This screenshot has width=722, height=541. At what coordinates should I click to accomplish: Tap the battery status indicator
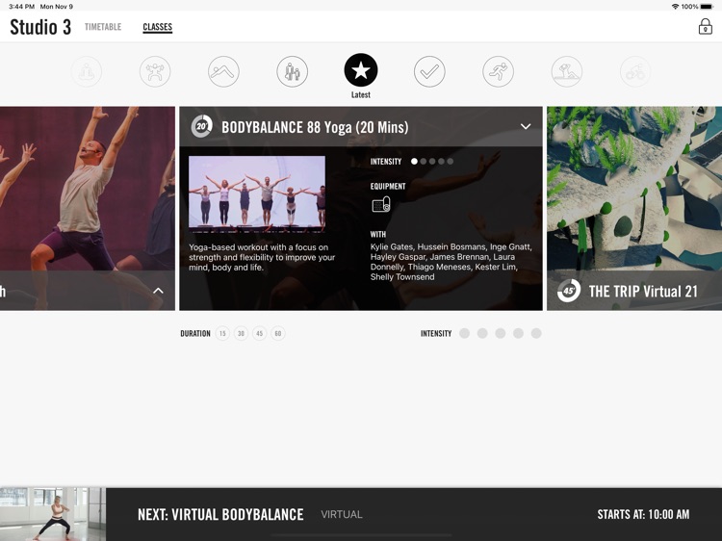(707, 7)
